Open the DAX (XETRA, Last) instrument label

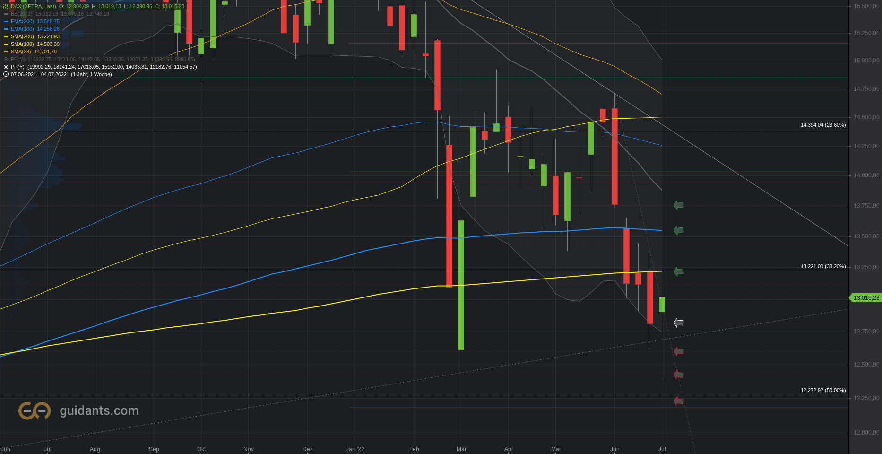point(34,6)
